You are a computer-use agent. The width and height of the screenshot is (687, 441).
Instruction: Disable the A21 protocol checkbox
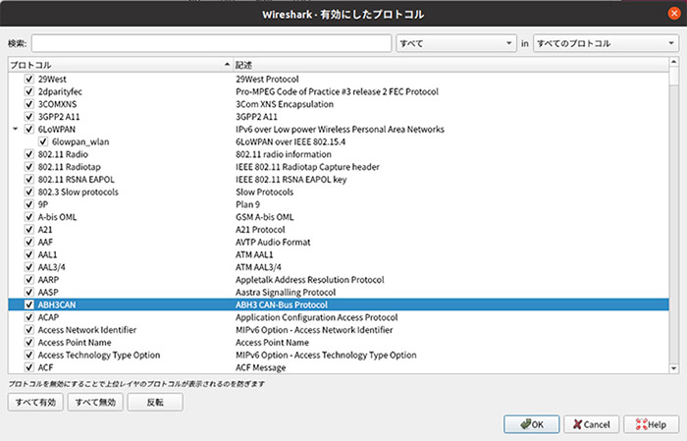pyautogui.click(x=28, y=229)
